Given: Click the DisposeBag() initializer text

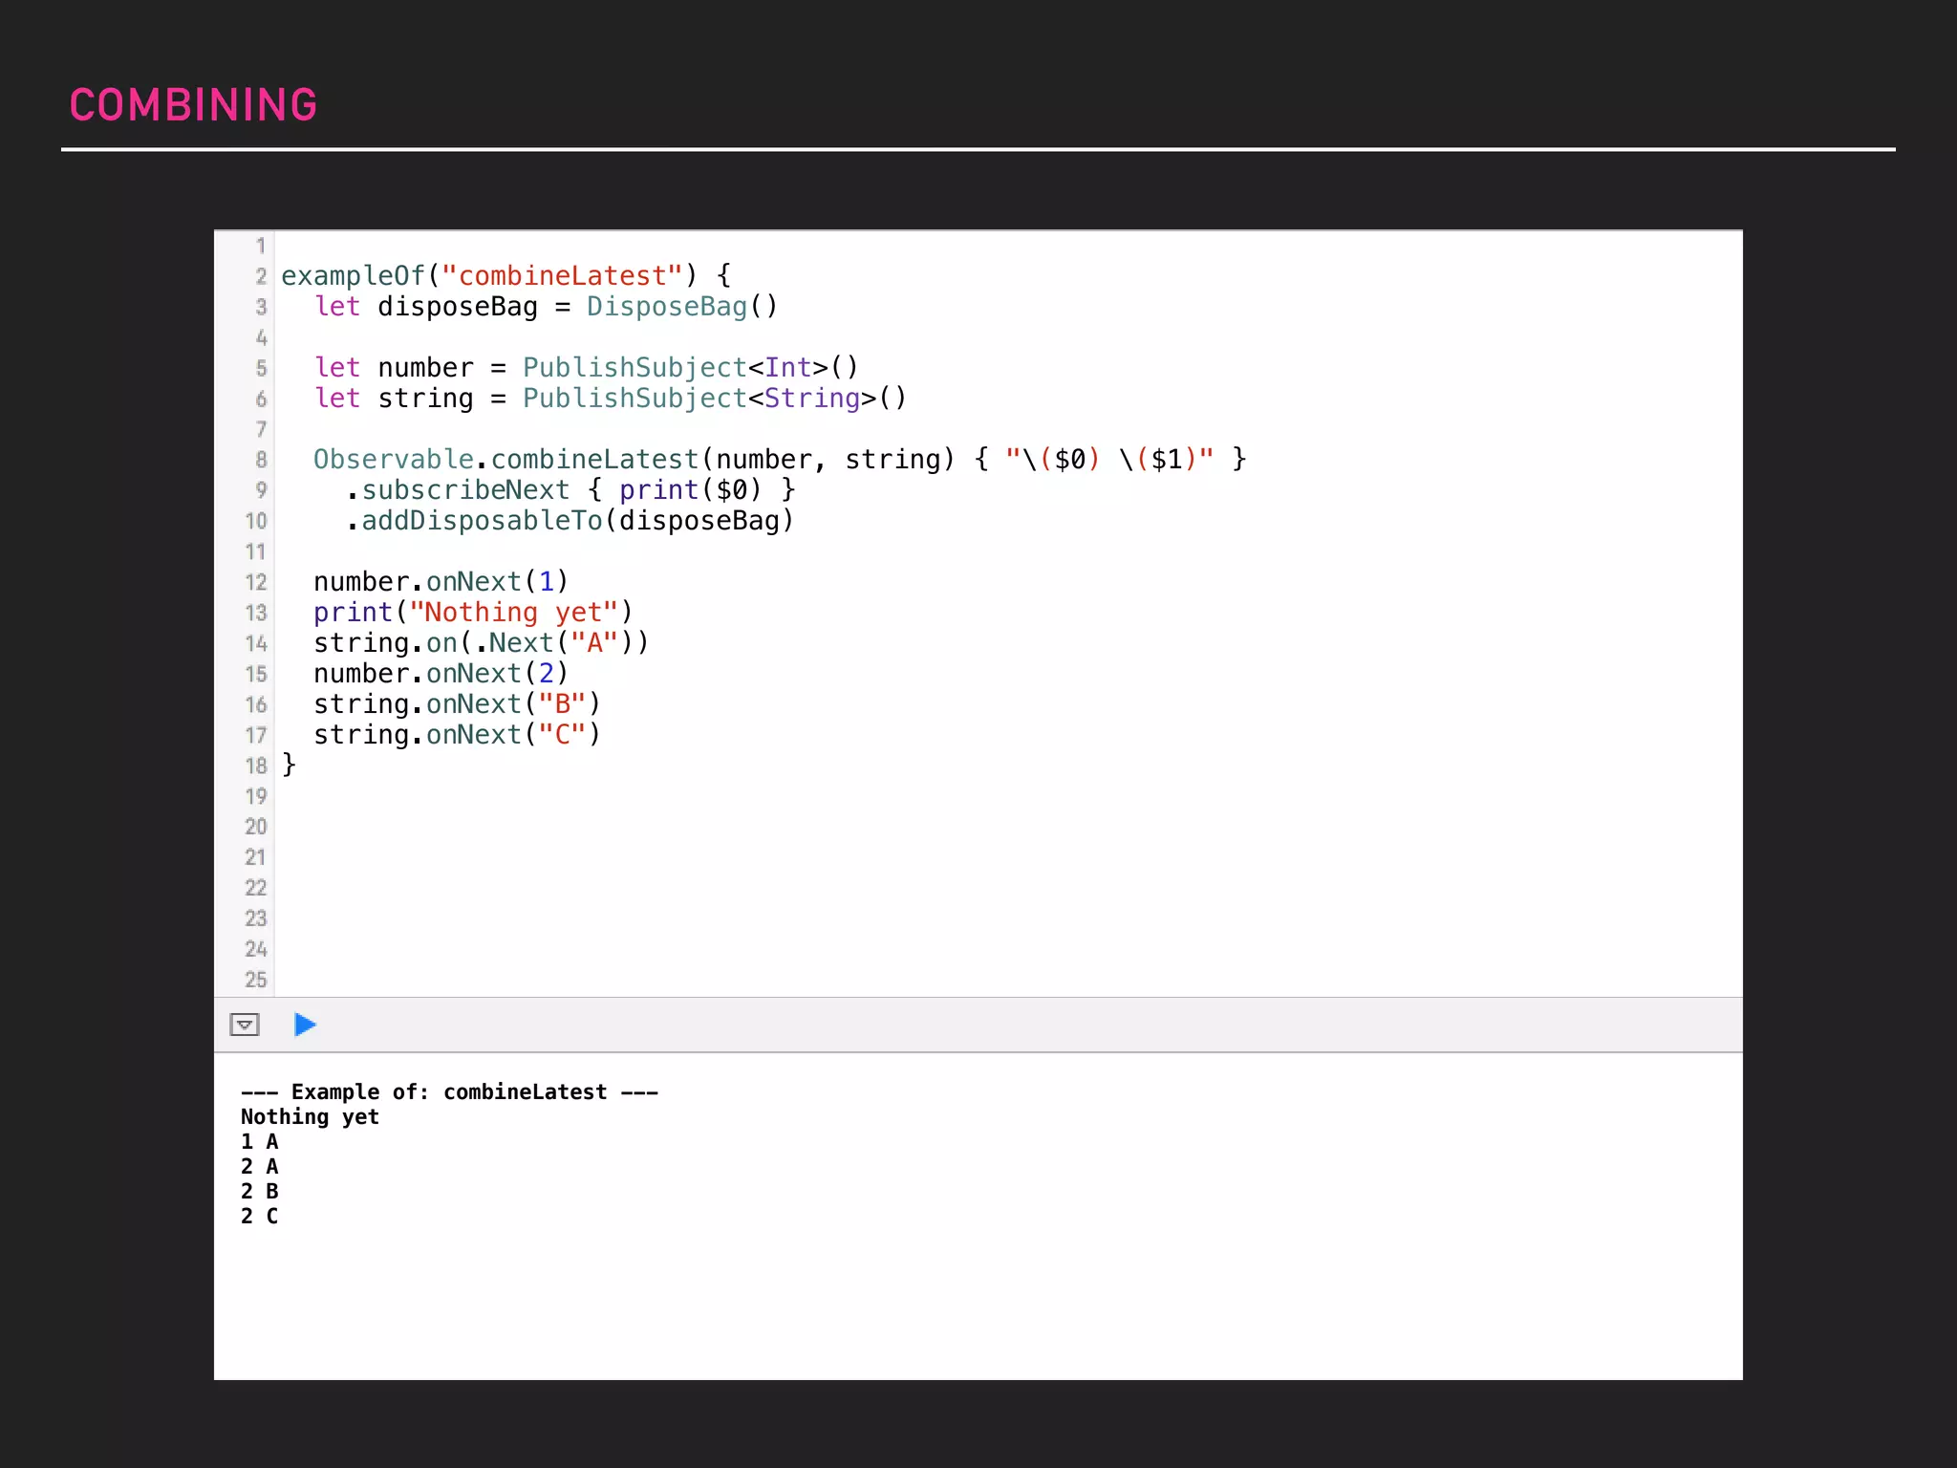Looking at the screenshot, I should pyautogui.click(x=681, y=307).
